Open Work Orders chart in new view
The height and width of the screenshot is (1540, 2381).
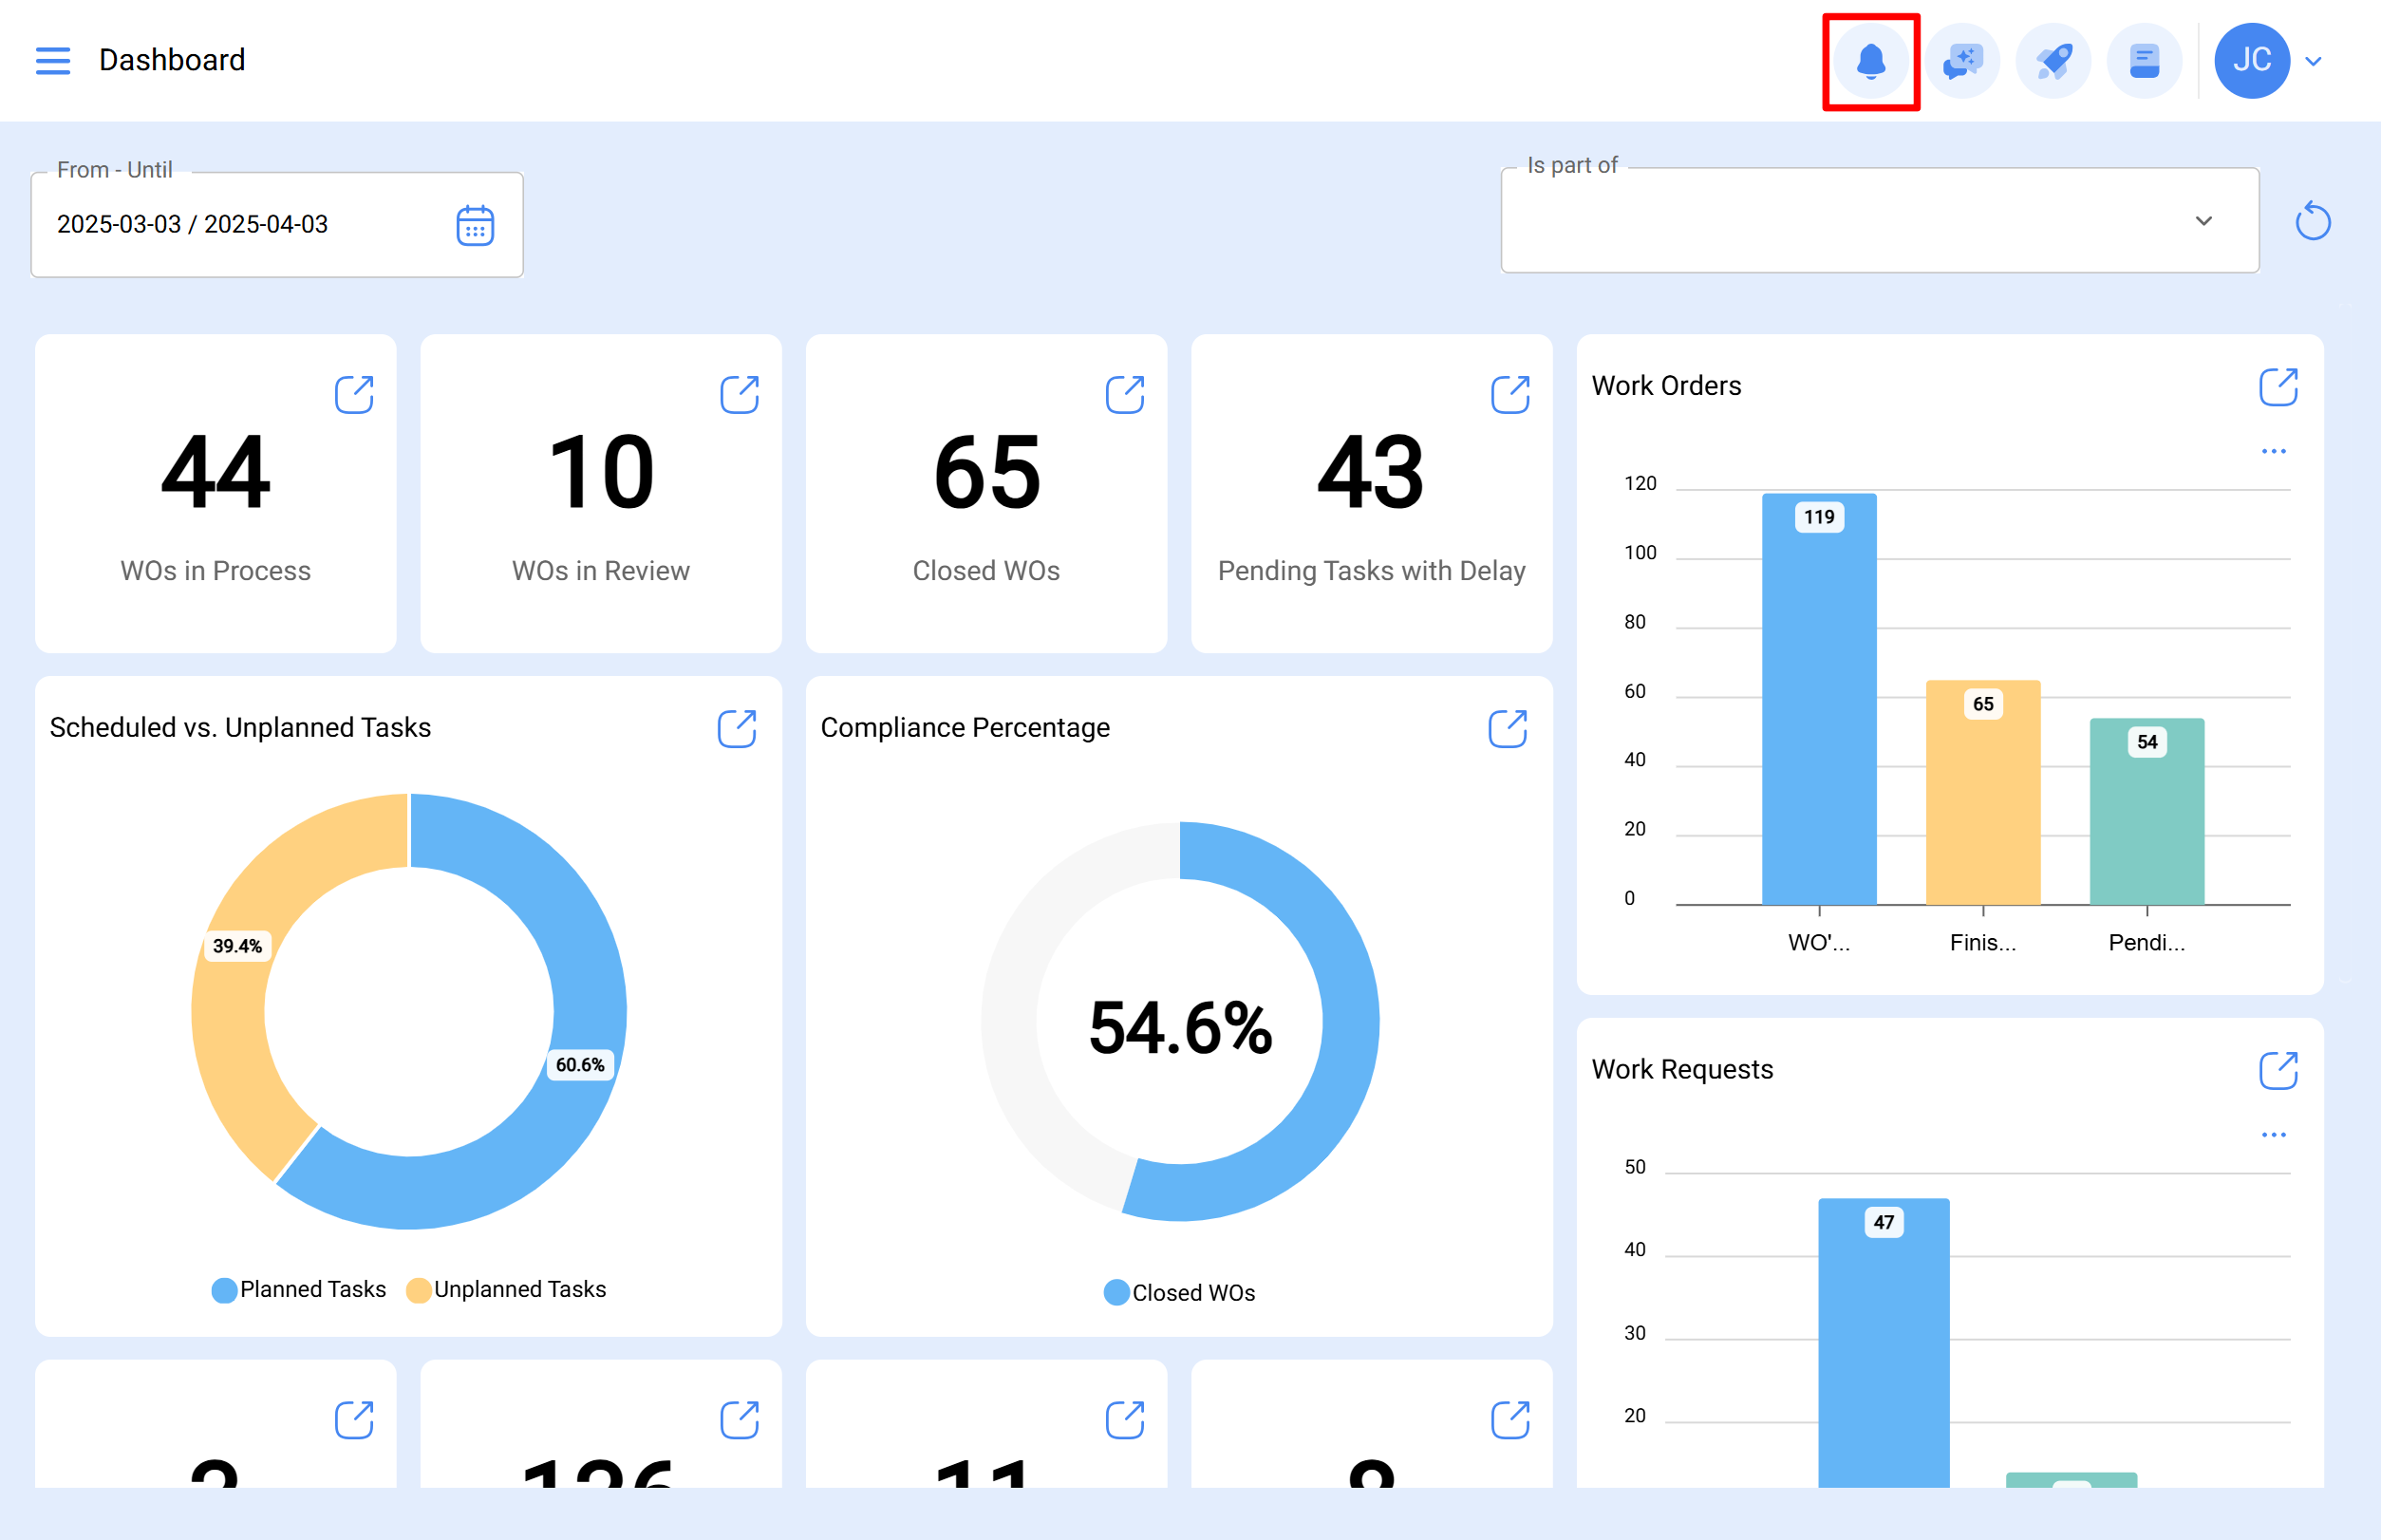(2278, 387)
